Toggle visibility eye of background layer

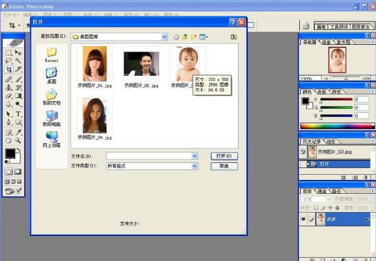click(303, 219)
